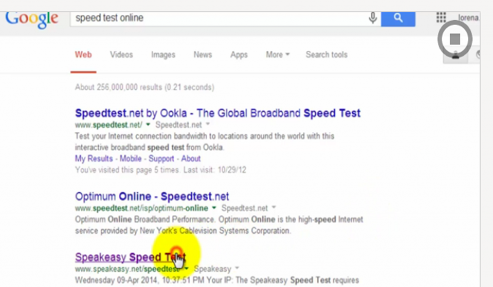This screenshot has height=287, width=493.
Task: Click the microphone voice search icon
Action: pyautogui.click(x=373, y=18)
